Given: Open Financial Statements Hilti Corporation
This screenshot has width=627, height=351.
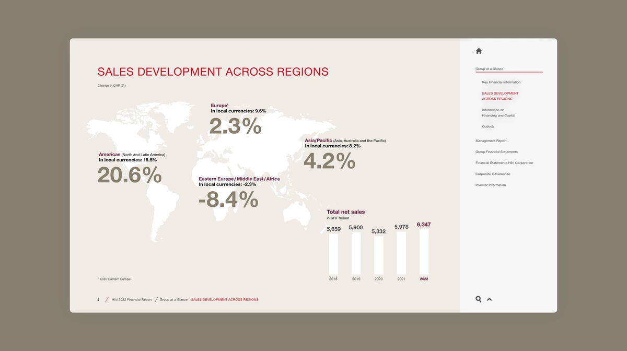Looking at the screenshot, I should click(x=504, y=163).
